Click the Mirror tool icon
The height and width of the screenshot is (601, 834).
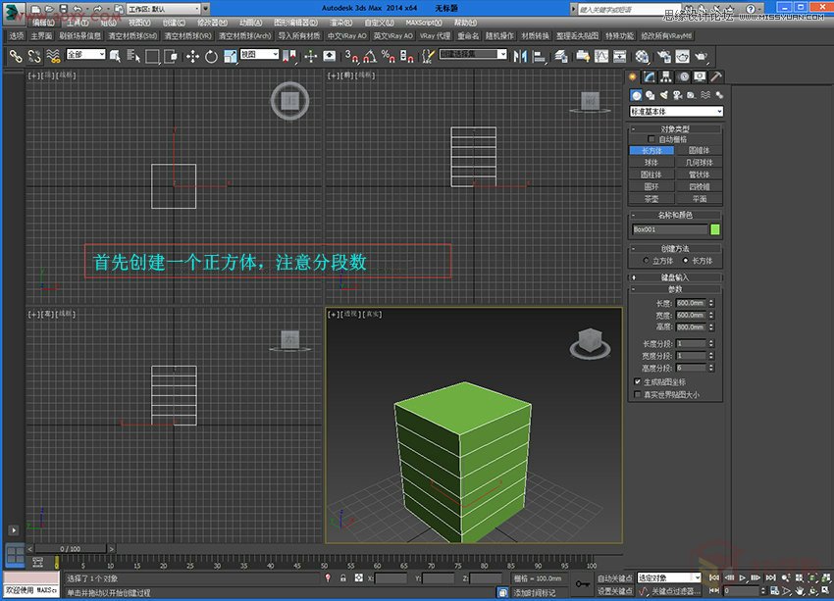tap(518, 57)
